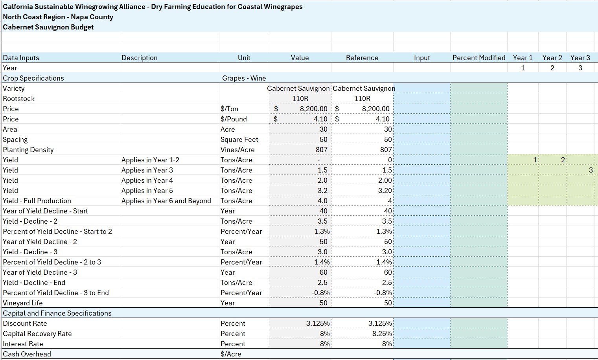This screenshot has width=598, height=360.
Task: Click the Year 1 column header
Action: click(x=523, y=58)
